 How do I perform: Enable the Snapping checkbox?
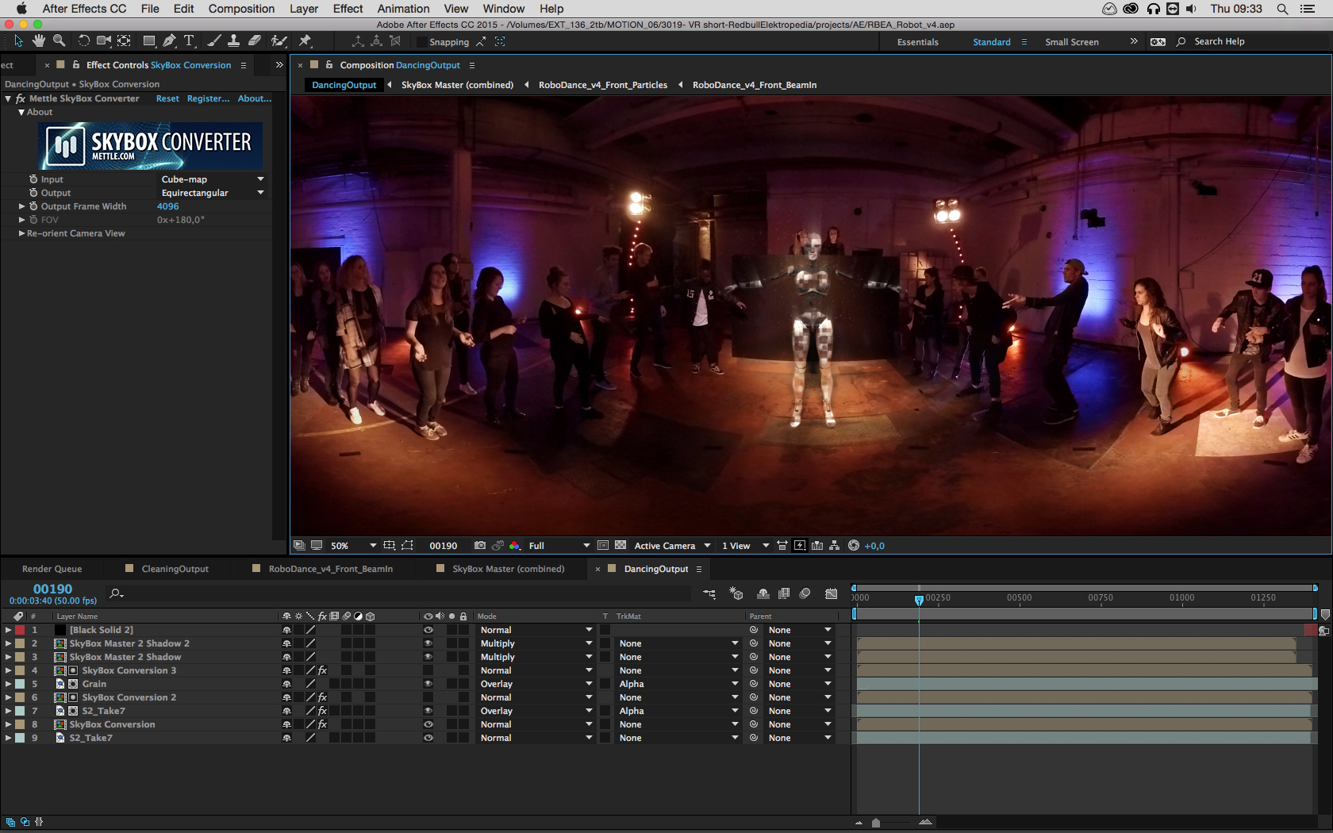[421, 42]
